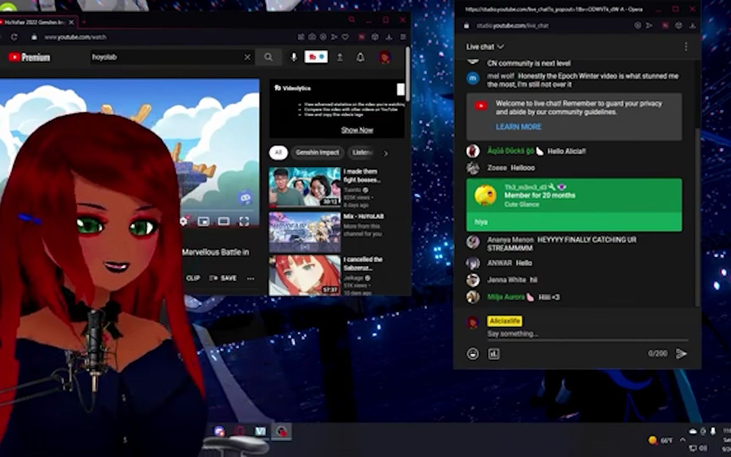731x457 pixels.
Task: Click the SAVE button under the video
Action: click(223, 278)
